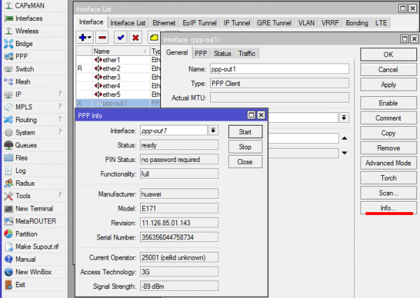Open New Terminal from sidebar
The image size is (420, 298).
pos(34,209)
